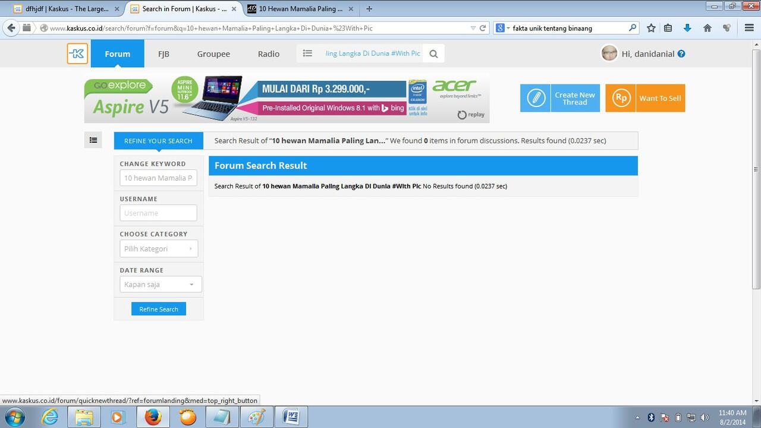Open the Kapan saja date range dropdown

click(x=161, y=284)
